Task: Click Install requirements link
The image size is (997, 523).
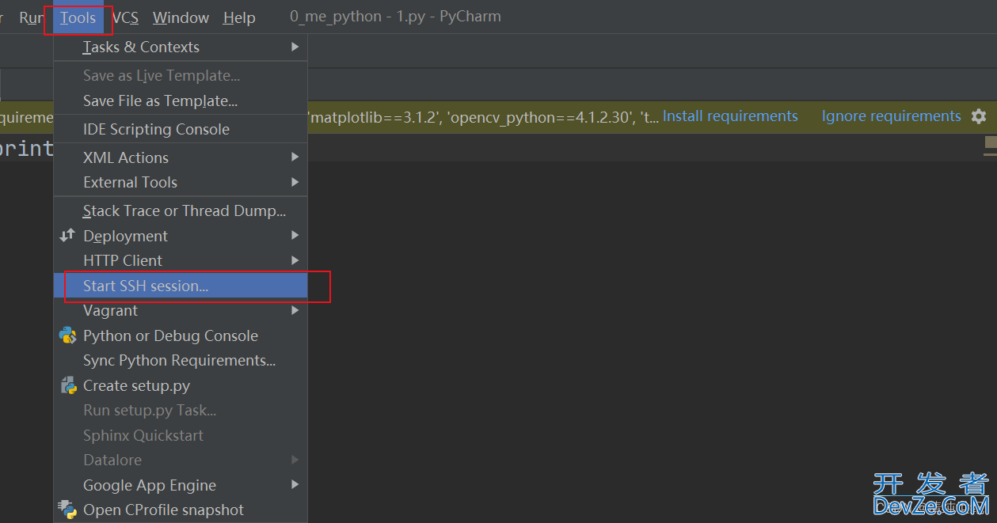Action: pos(730,116)
